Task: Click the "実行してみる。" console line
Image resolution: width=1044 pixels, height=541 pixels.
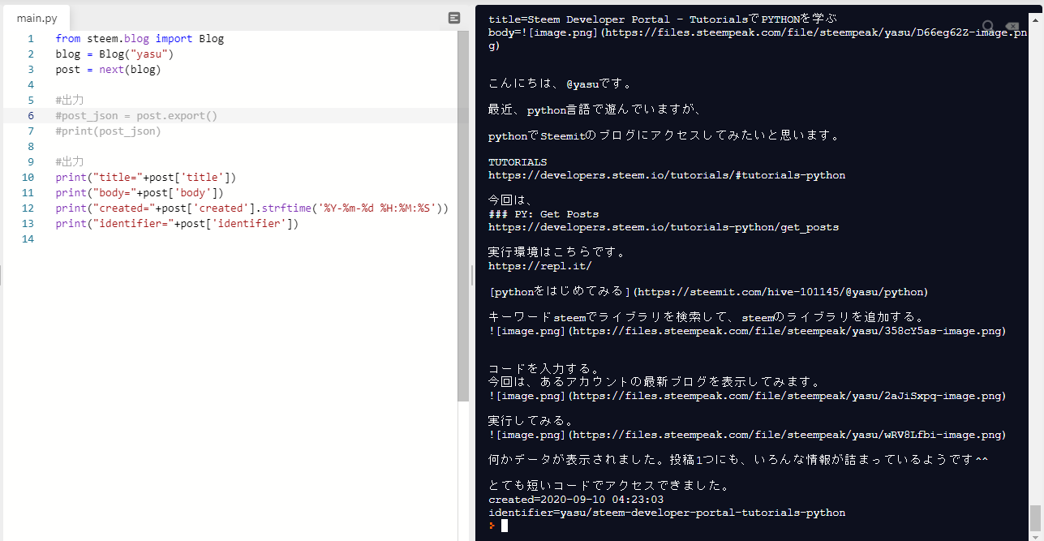Action: coord(531,421)
